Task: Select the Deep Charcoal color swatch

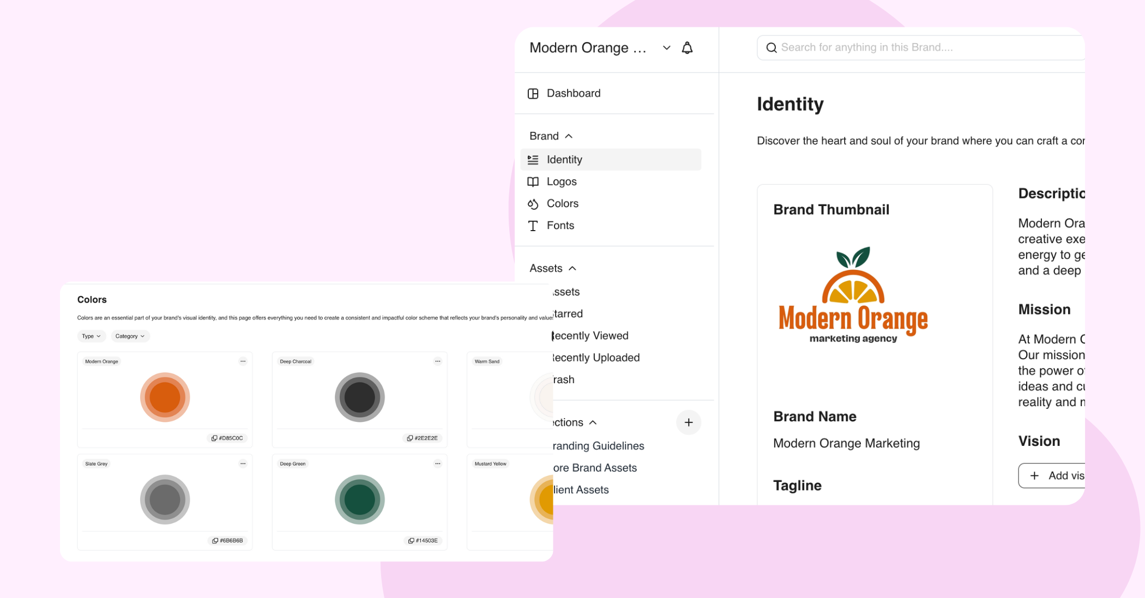Action: click(x=359, y=397)
